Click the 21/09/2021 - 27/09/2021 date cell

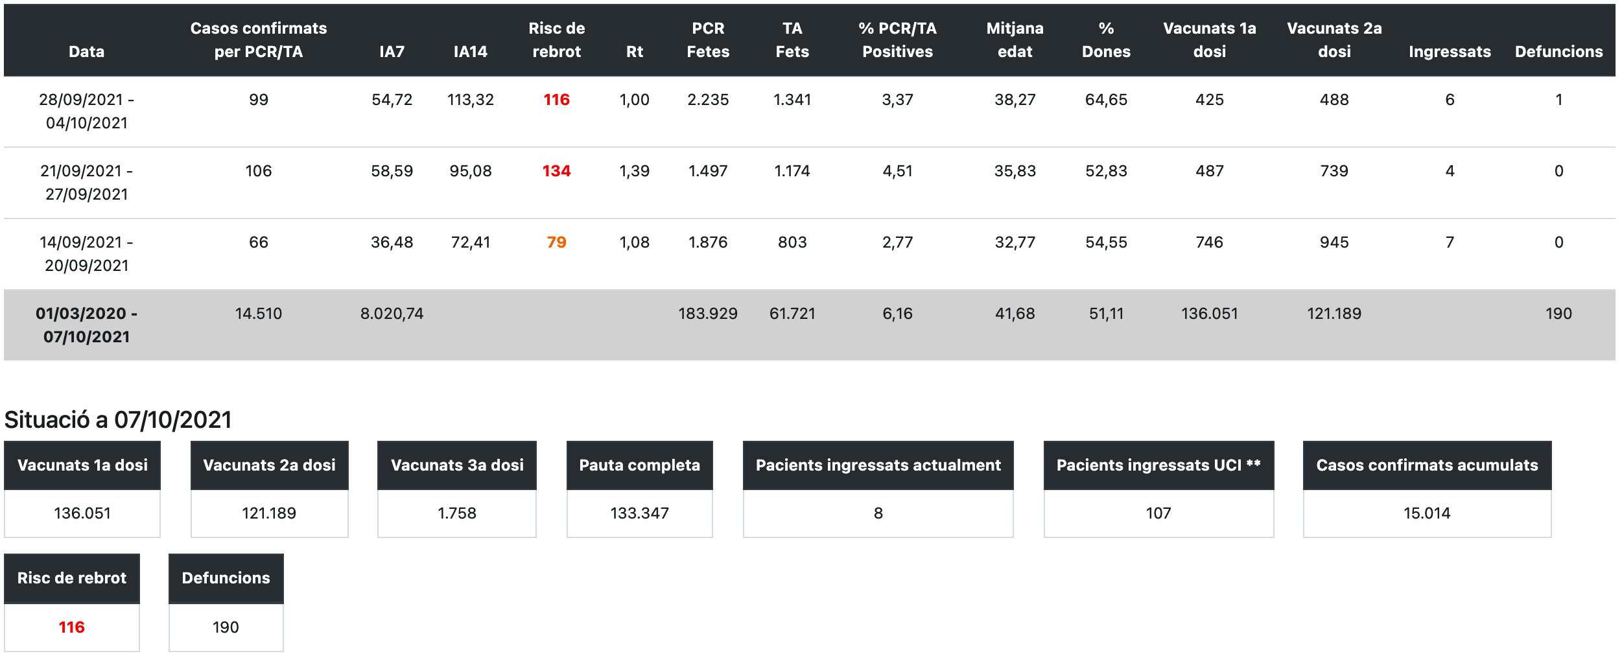coord(86,183)
